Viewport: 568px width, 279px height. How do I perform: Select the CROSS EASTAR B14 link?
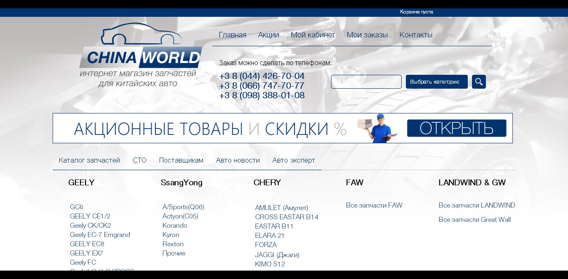(287, 217)
